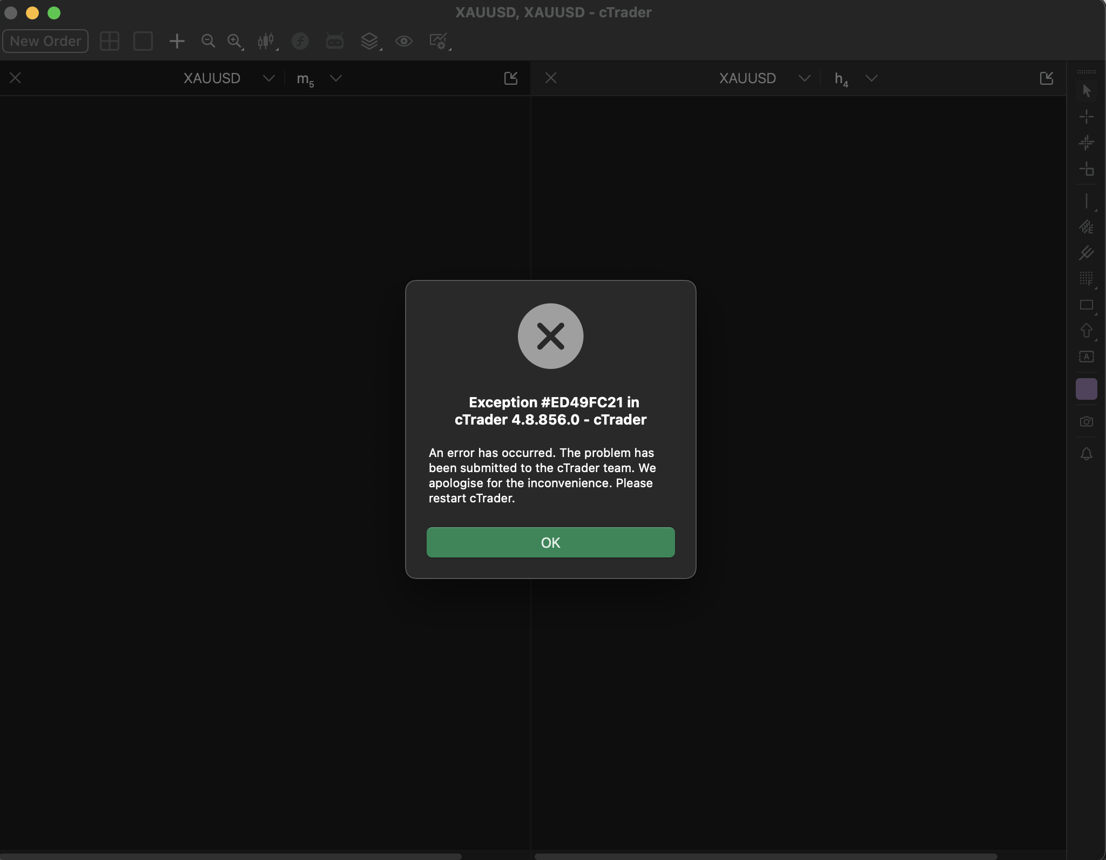Image resolution: width=1106 pixels, height=860 pixels.
Task: Click the m5 chart horizontal scrollbar
Action: [231, 856]
